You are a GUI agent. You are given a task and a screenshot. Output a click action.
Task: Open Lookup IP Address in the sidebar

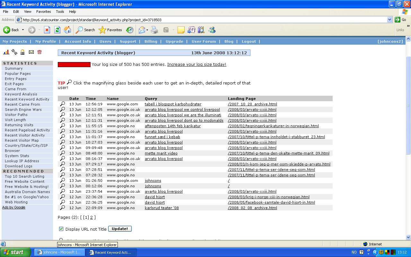point(22,161)
